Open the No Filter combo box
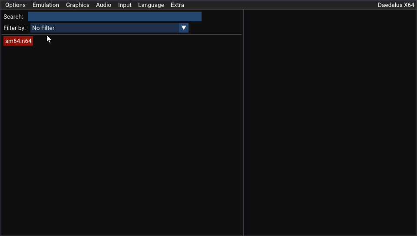 tap(104, 28)
